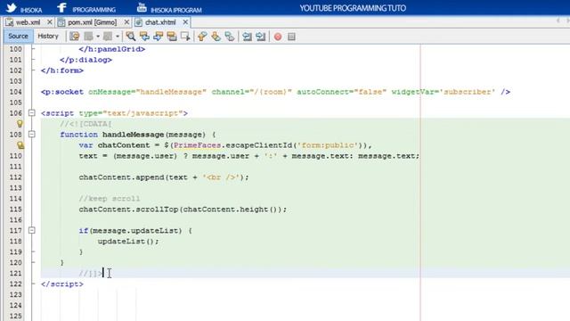570x321 pixels.
Task: Close the web.xml tab
Action: coord(50,22)
